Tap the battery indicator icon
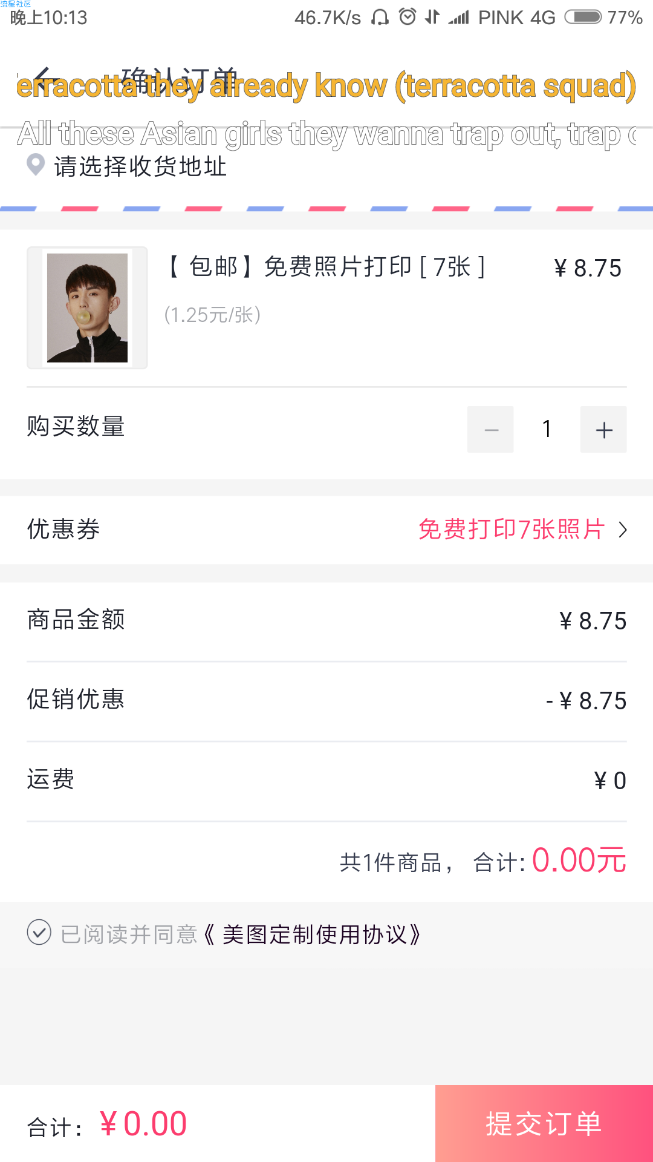653x1162 pixels. coord(583,17)
